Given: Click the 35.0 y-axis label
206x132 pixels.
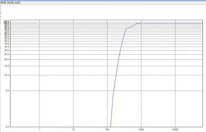Looking at the screenshot, I should coord(7,47).
